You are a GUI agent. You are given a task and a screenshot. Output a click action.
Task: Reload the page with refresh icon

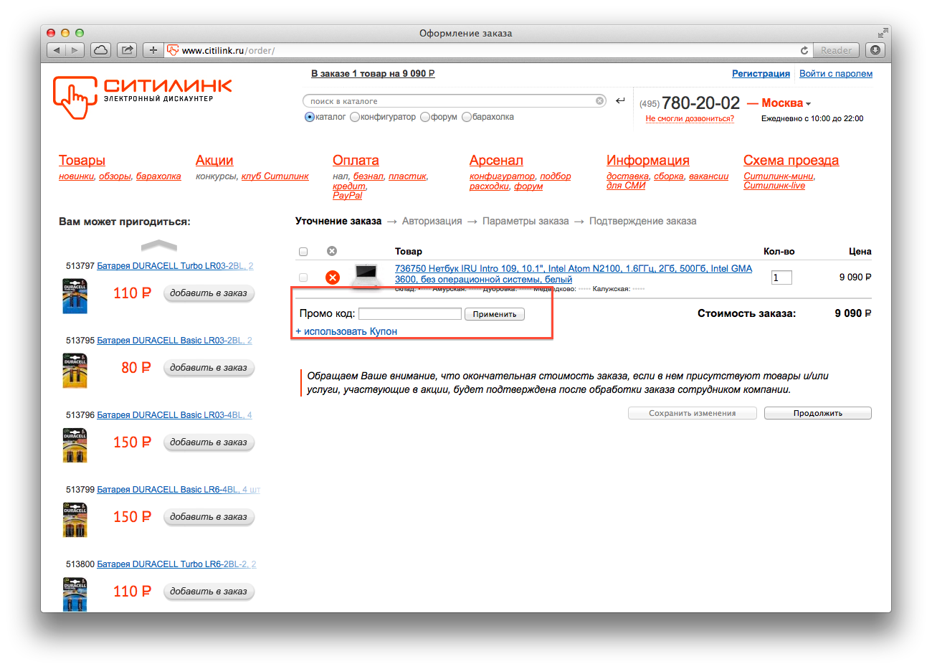tap(804, 50)
